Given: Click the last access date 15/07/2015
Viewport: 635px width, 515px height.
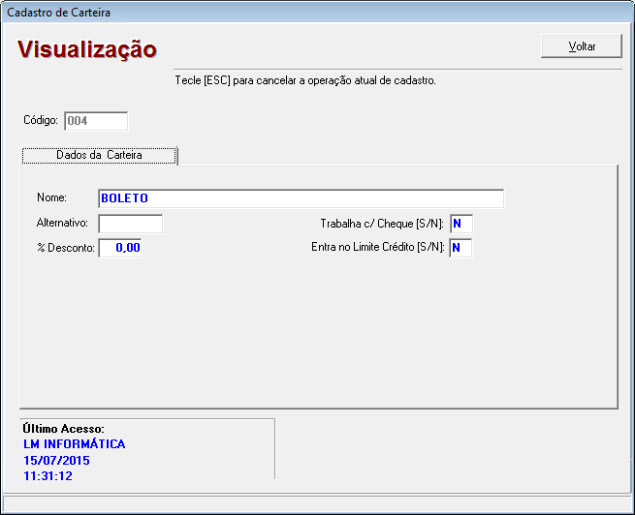Looking at the screenshot, I should click(x=56, y=461).
